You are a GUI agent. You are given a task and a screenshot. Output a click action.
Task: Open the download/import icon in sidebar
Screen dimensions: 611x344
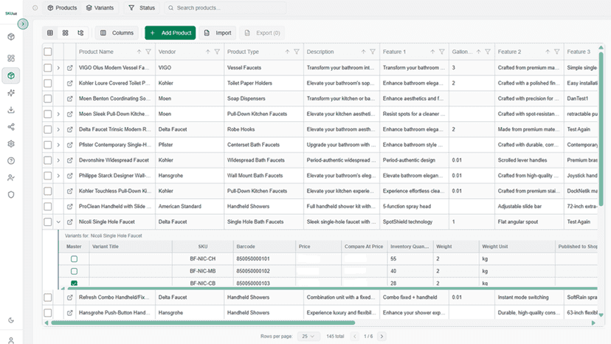(x=11, y=110)
